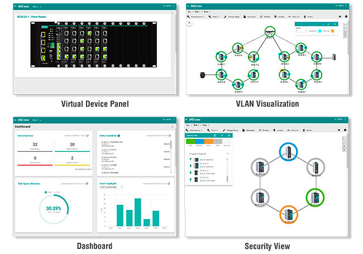Click Delete in Security View toolbar
363x254 pixels.
(307, 130)
